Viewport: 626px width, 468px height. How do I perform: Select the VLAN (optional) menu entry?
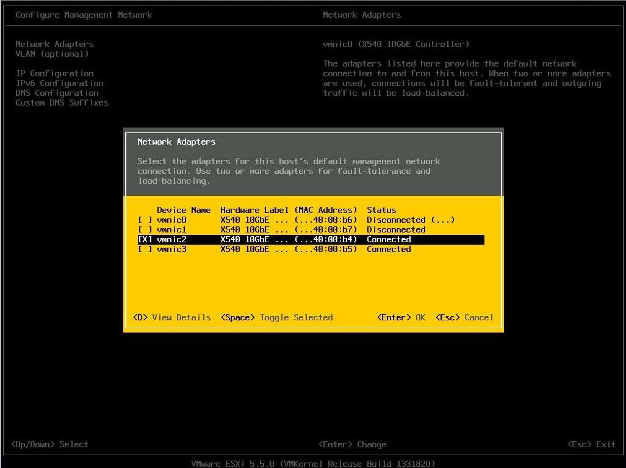[x=52, y=54]
